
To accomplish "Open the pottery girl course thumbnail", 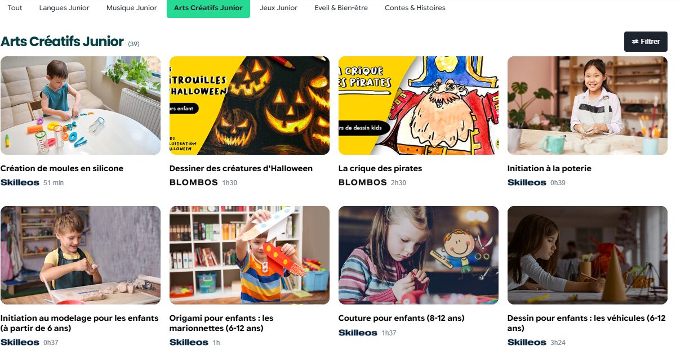I will tap(588, 105).
